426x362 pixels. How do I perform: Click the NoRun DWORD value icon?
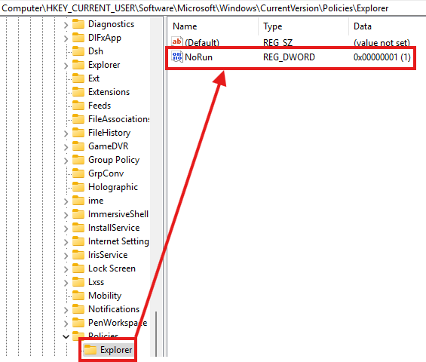(x=177, y=57)
